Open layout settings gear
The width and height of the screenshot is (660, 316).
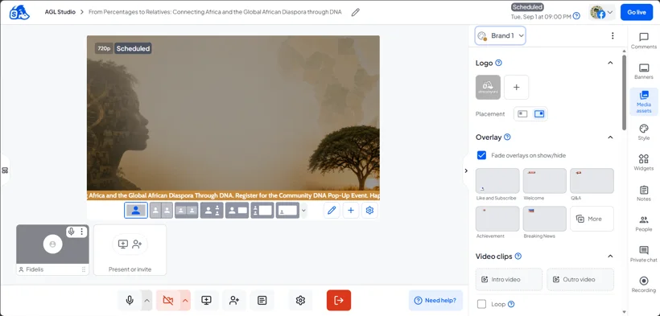coord(369,211)
